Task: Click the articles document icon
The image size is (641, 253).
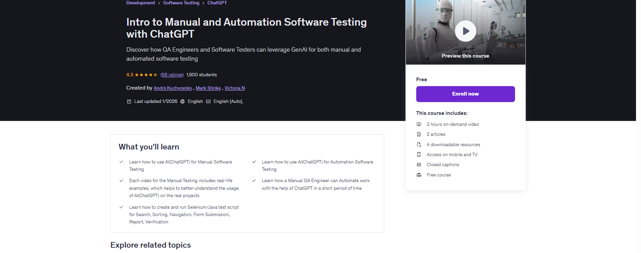Action: pos(419,134)
